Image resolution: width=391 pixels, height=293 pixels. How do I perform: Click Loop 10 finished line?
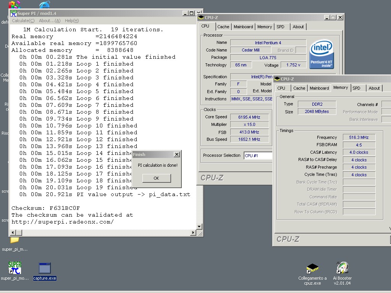[x=78, y=126]
